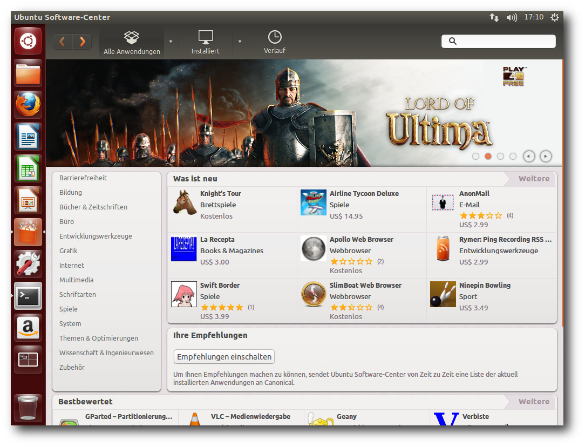Open Terminal from the launcher

tap(28, 296)
